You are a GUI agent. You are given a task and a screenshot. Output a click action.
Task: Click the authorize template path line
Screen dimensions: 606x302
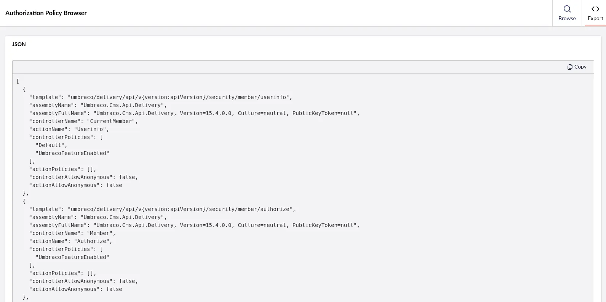point(162,209)
